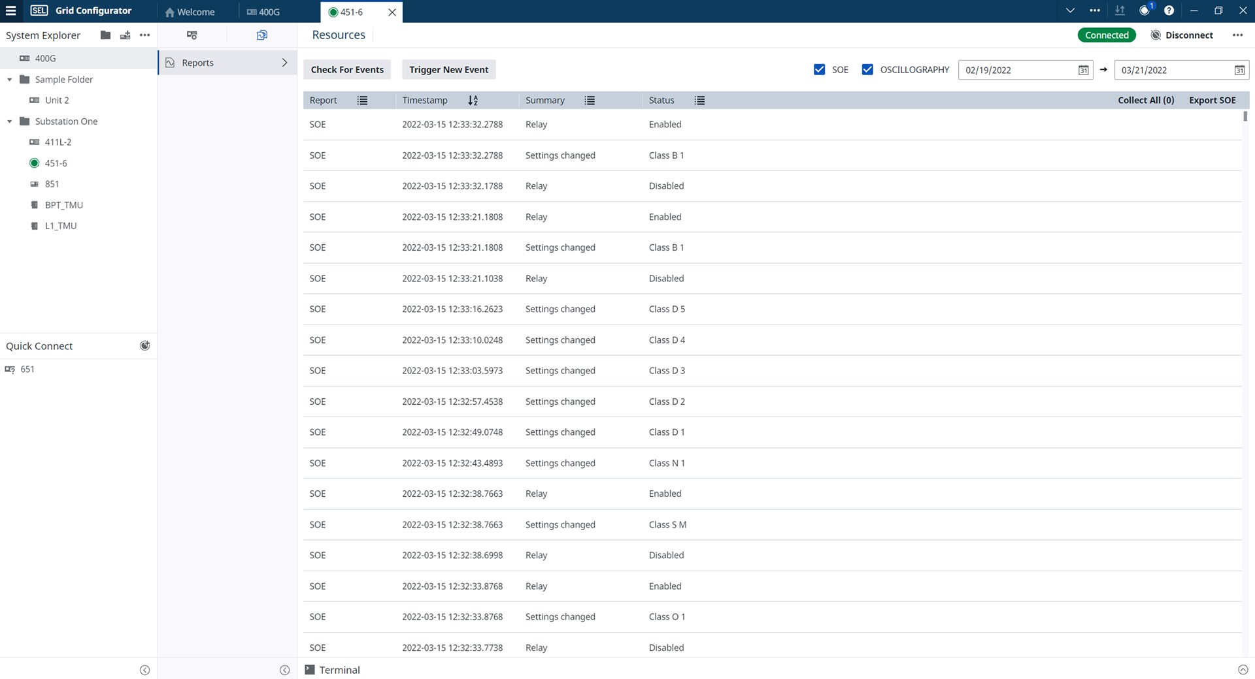The image size is (1255, 679).
Task: Select the row with status Class D 5
Action: click(x=772, y=309)
